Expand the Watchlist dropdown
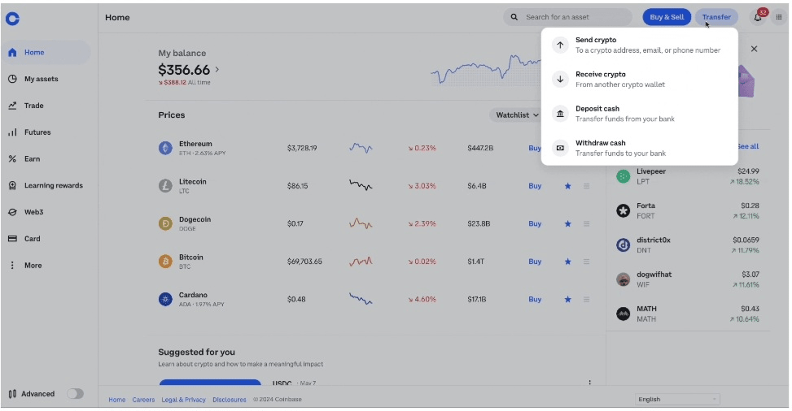The width and height of the screenshot is (792, 411). [518, 115]
